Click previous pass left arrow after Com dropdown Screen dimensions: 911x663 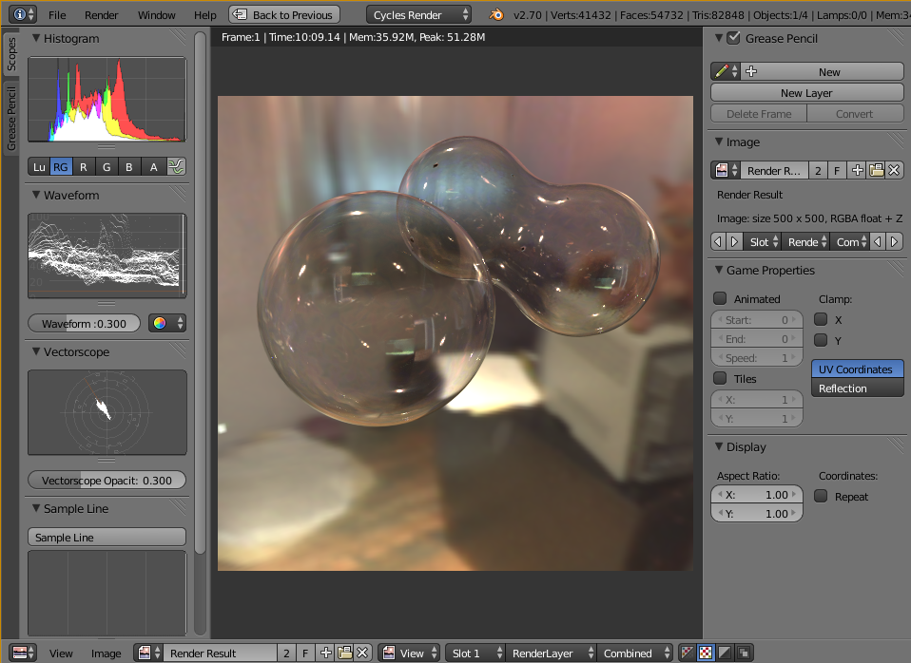tap(878, 241)
